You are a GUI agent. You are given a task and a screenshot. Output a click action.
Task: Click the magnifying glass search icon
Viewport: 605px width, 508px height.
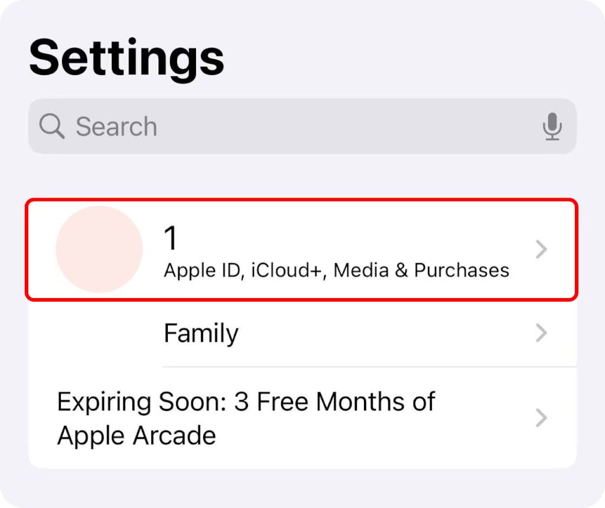coord(52,127)
